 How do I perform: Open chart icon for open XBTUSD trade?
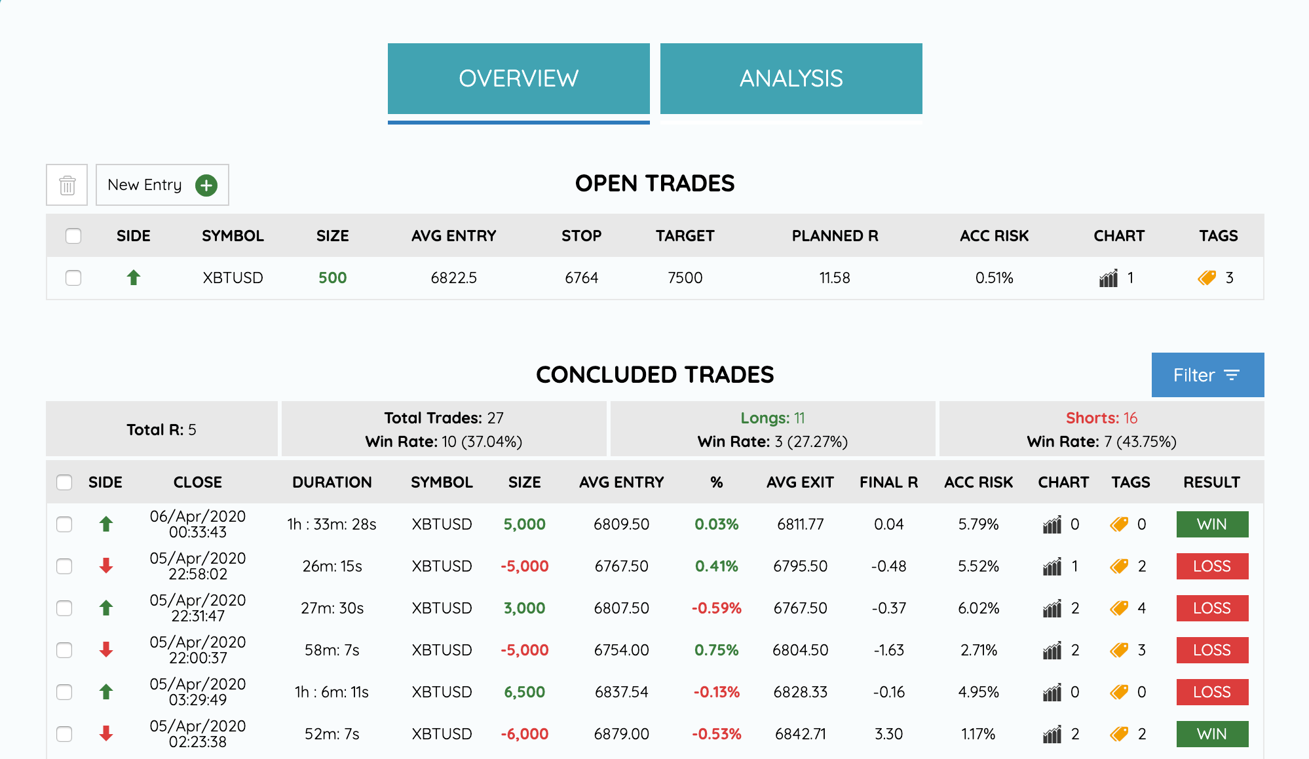pyautogui.click(x=1109, y=278)
